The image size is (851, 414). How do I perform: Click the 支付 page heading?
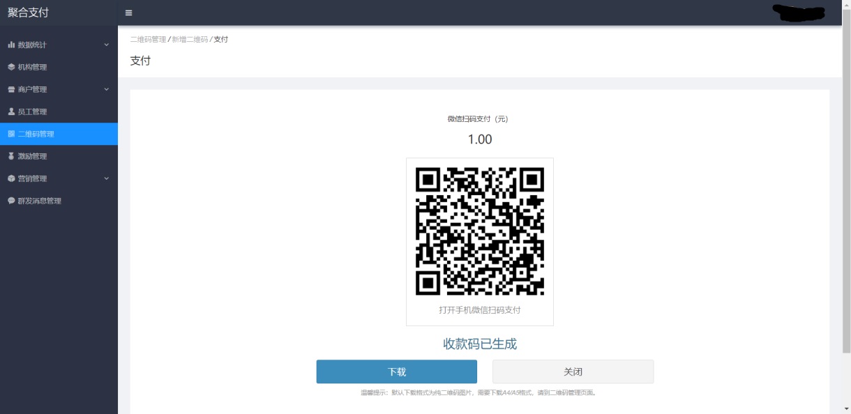[140, 61]
